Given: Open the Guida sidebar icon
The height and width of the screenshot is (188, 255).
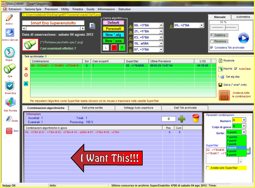Looking at the screenshot, I should [x=9, y=119].
